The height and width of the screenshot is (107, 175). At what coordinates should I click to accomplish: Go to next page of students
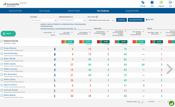[168, 102]
